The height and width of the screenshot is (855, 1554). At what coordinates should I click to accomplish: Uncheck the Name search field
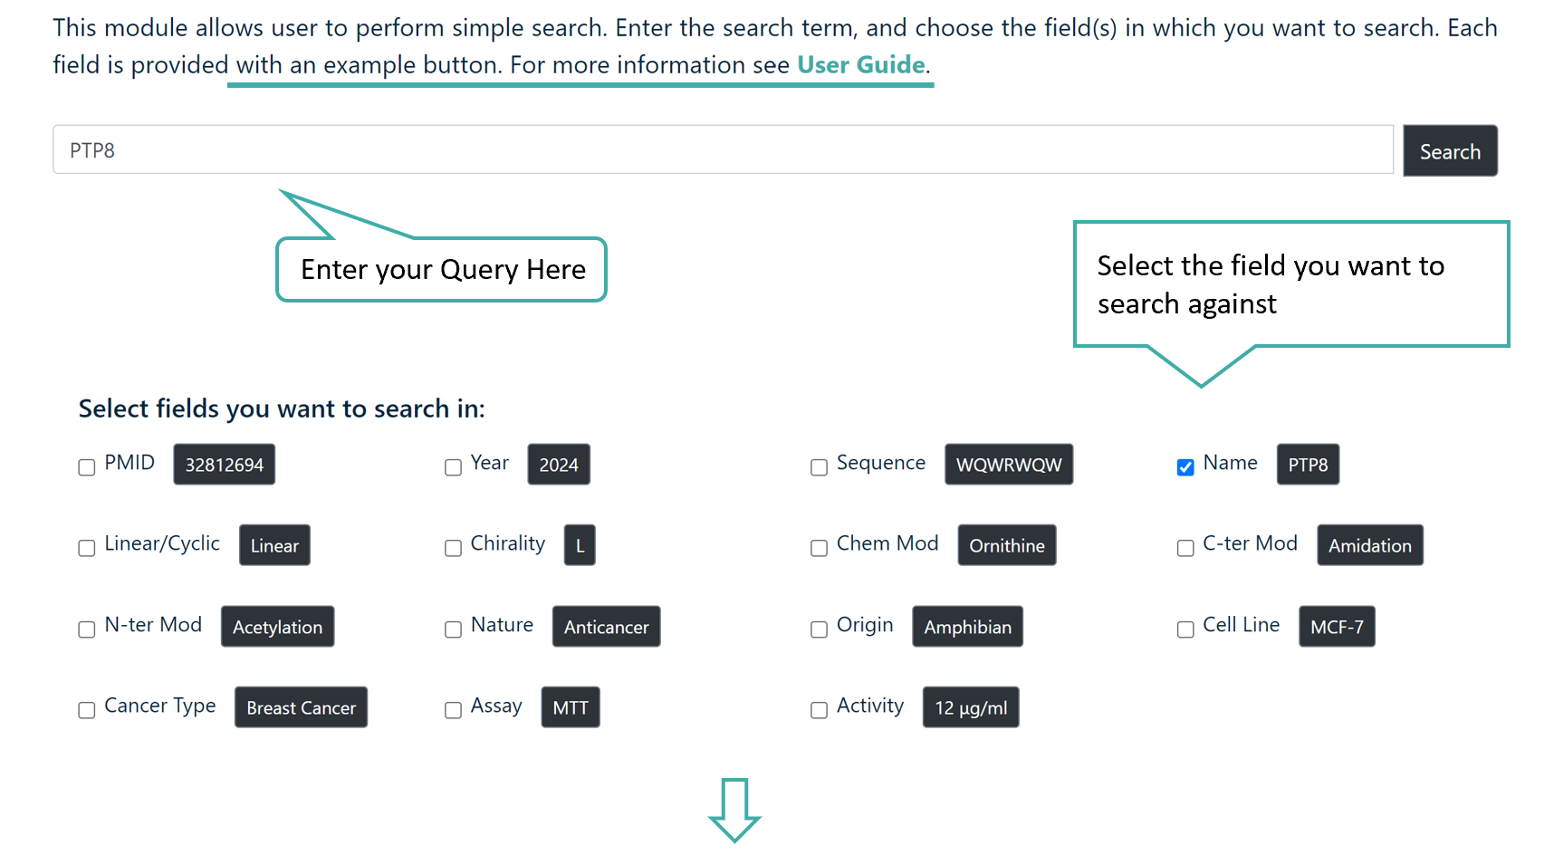tap(1185, 467)
